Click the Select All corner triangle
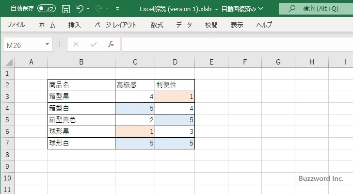This screenshot has height=194, width=353. pyautogui.click(x=9, y=62)
